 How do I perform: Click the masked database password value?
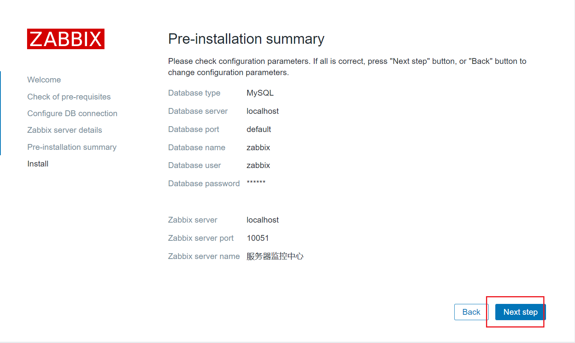(256, 182)
